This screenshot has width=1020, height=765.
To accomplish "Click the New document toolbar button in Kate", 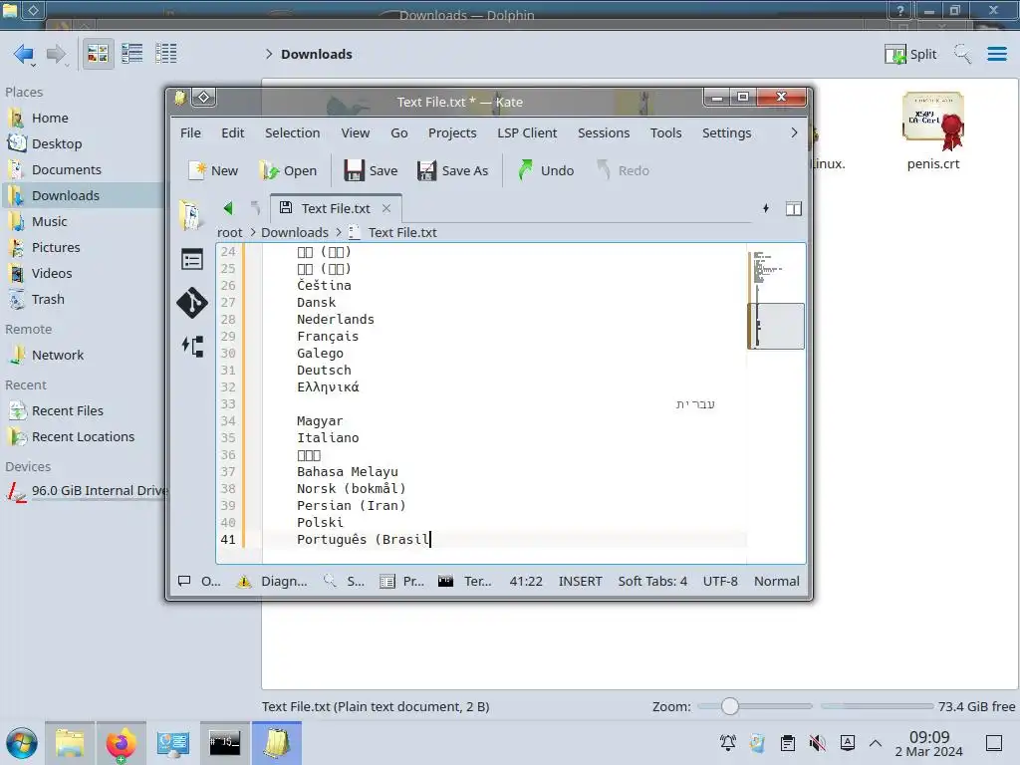I will point(213,170).
